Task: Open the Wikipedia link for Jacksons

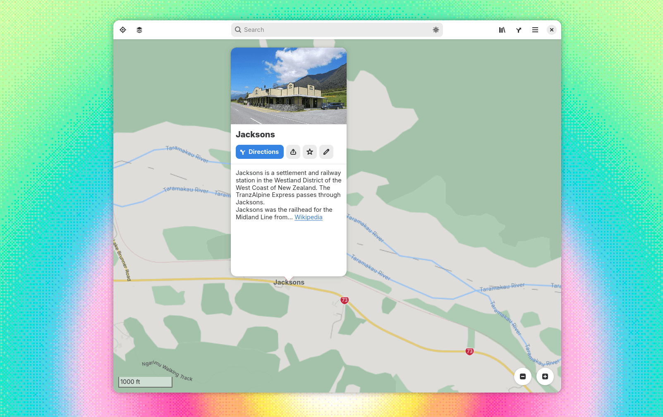Action: pyautogui.click(x=308, y=217)
